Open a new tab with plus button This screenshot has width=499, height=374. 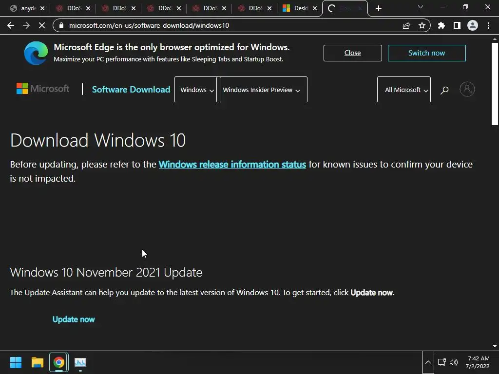[x=378, y=8]
